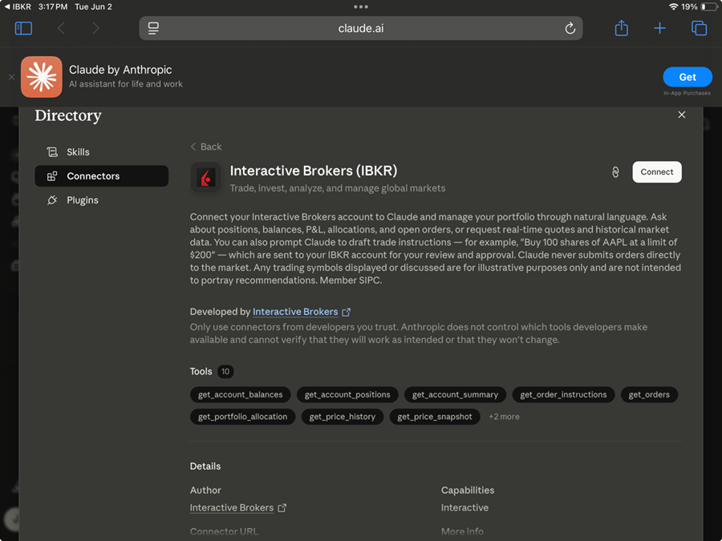
Task: Click the get_account_summary tool chip
Action: pyautogui.click(x=455, y=394)
